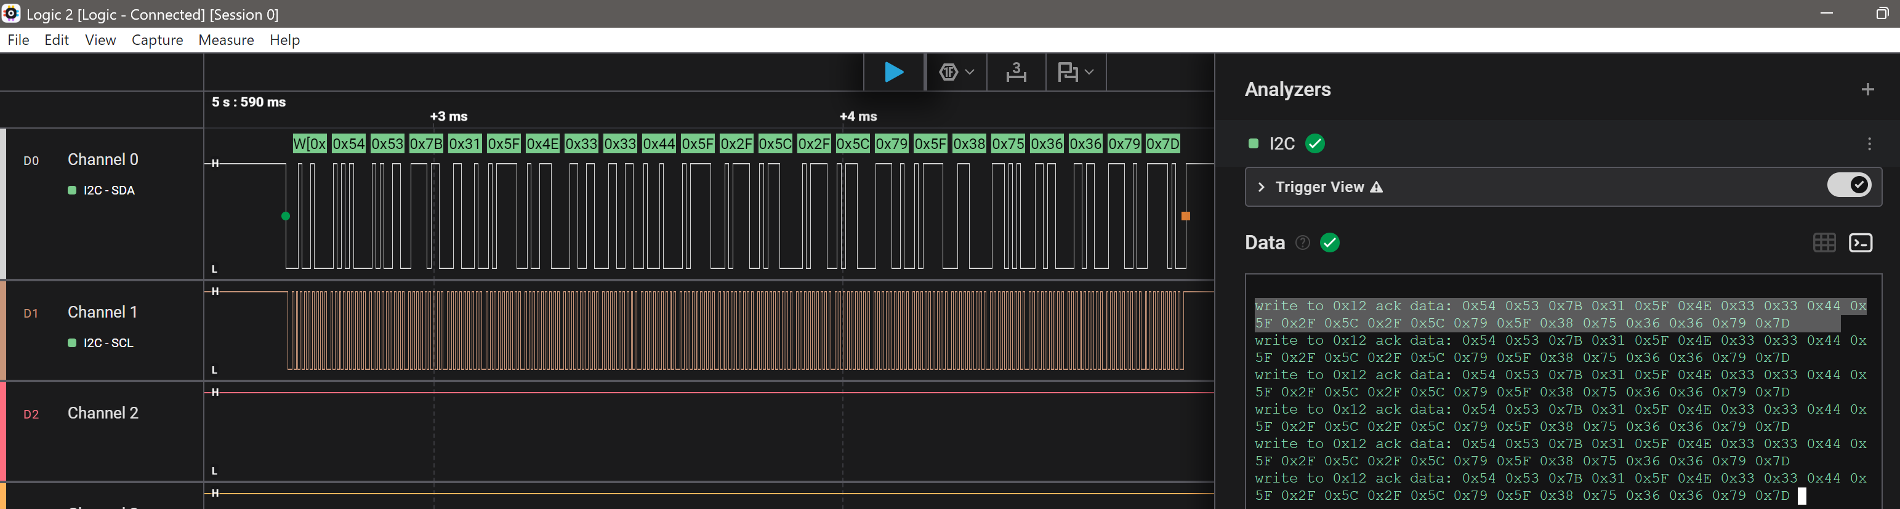1900x509 pixels.
Task: Click the timing measurement ruler icon
Action: 1016,72
